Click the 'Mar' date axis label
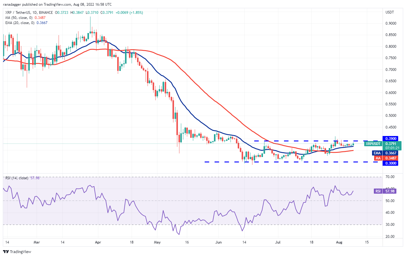 [36, 242]
